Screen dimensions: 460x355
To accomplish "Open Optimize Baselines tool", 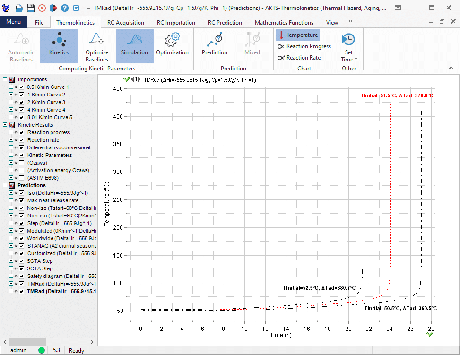I will (96, 46).
